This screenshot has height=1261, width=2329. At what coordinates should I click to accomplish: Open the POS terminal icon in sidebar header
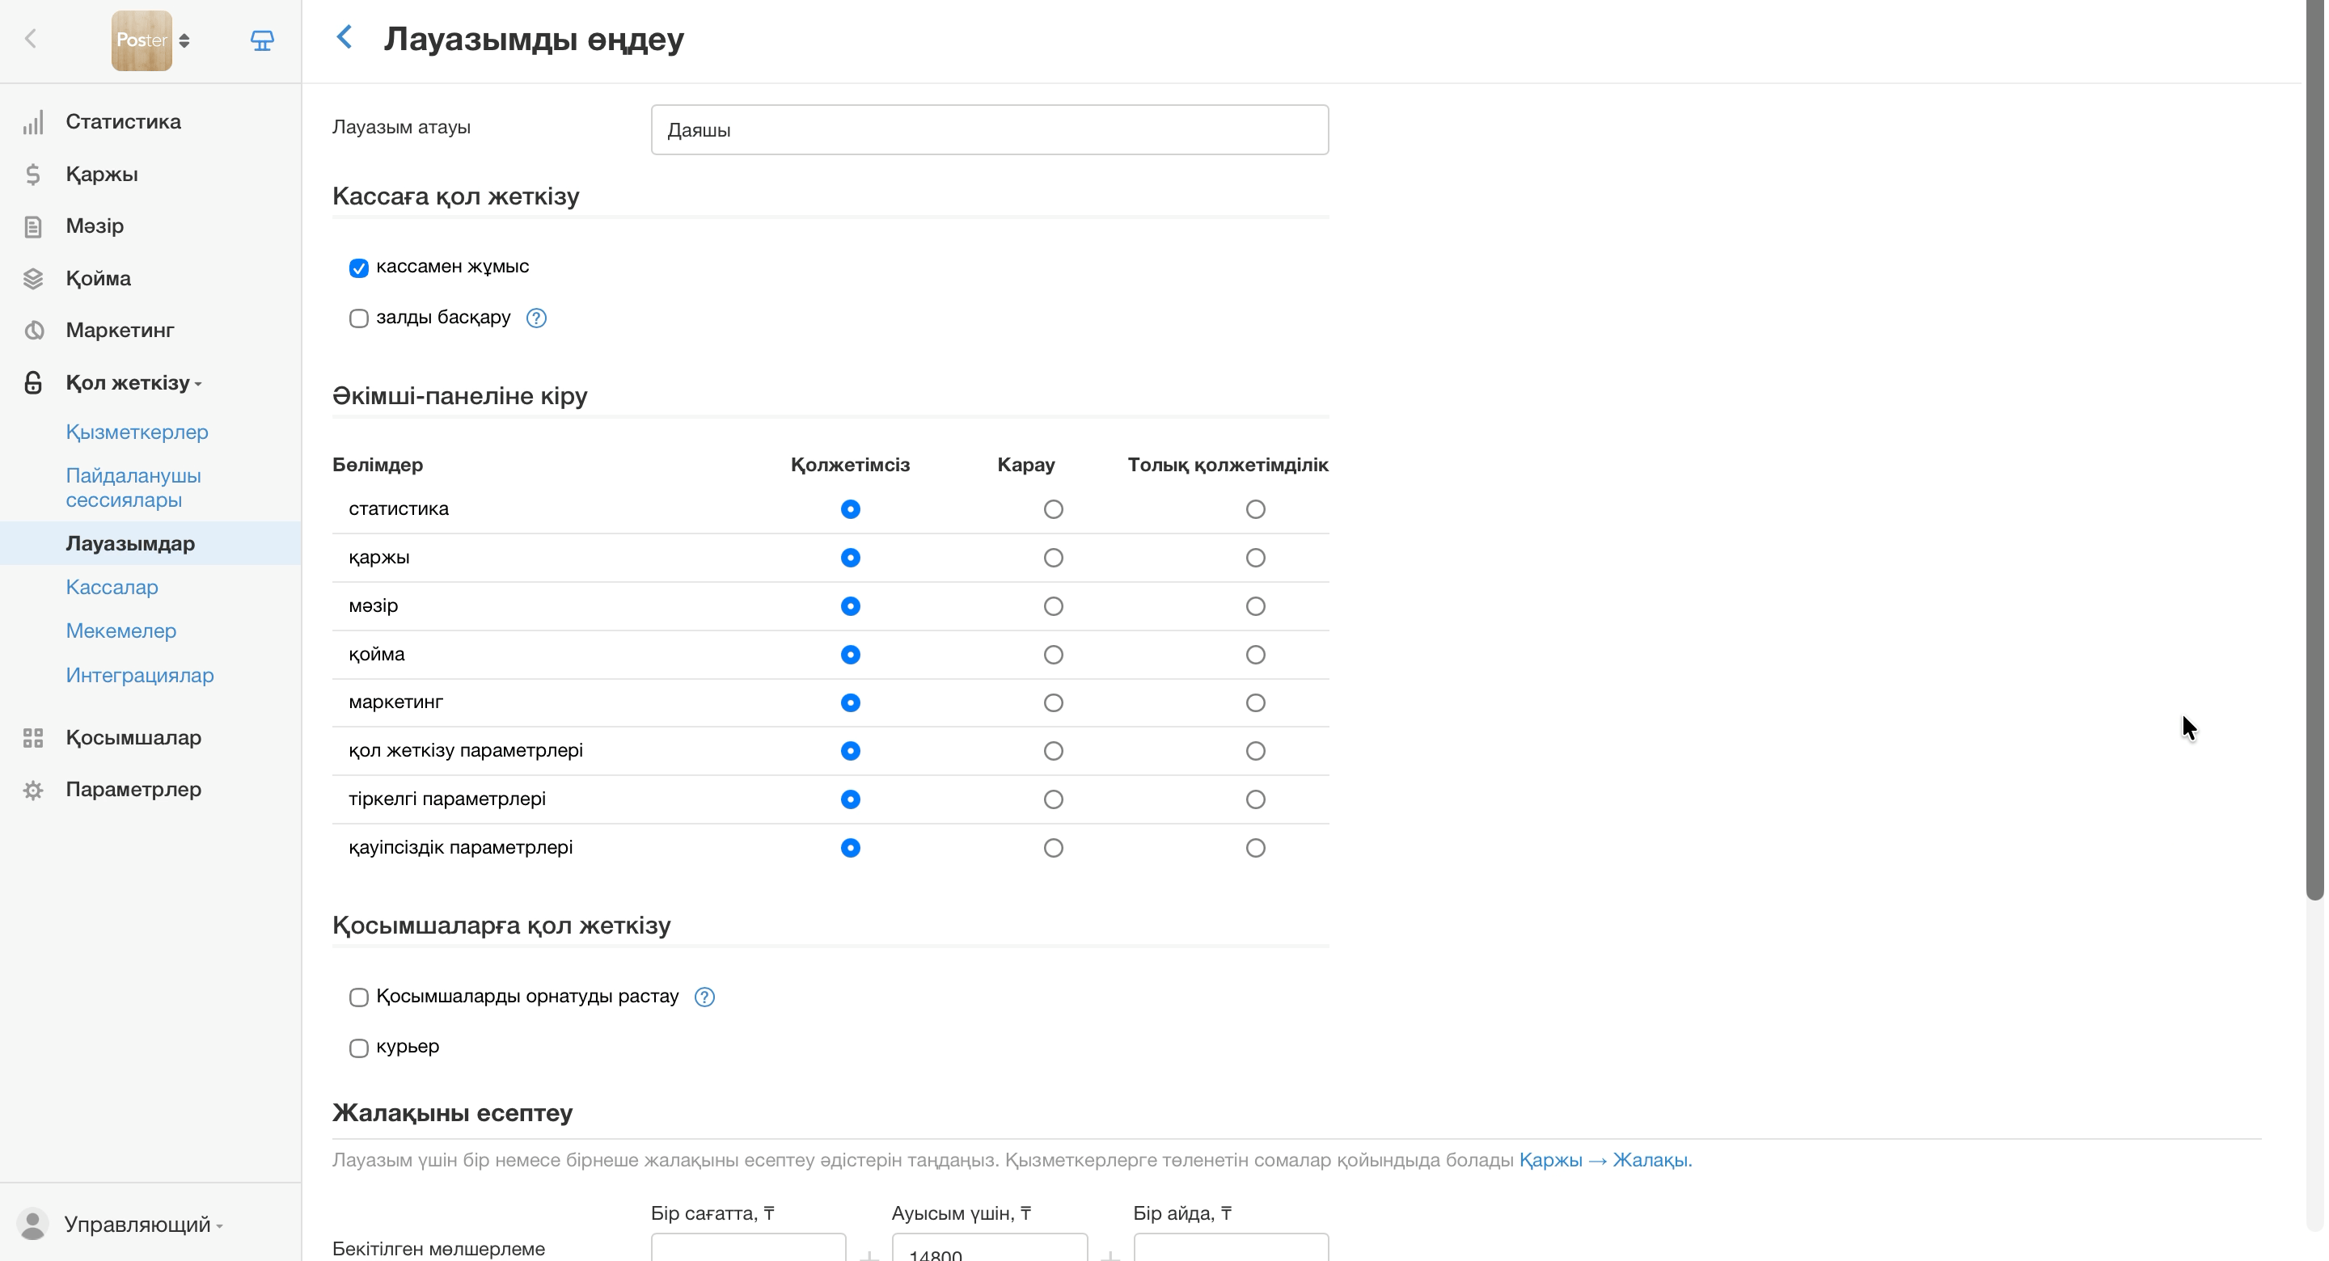point(262,40)
